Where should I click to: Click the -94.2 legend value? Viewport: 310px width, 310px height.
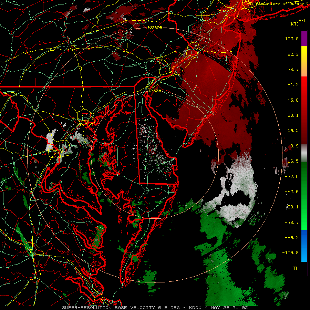tap(292, 238)
